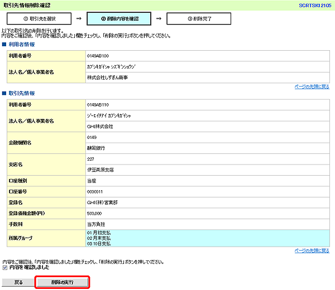The image size is (335, 290).
Task: Click the 口座種別 row label
Action: coord(18,181)
